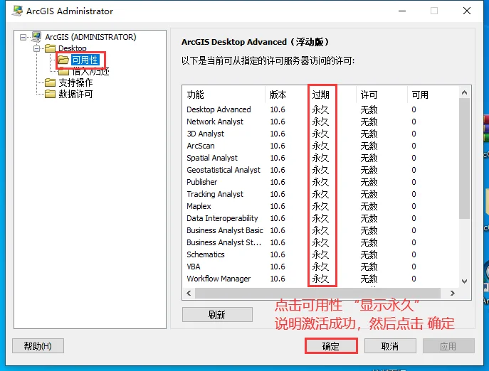Click version 10.6 of Publisher row
The width and height of the screenshot is (489, 371).
coord(278,182)
